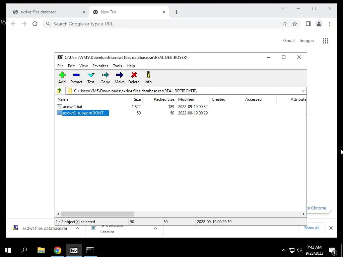343x257 pixels.
Task: Expand the 7-Zip address path dropdown
Action: (303, 91)
